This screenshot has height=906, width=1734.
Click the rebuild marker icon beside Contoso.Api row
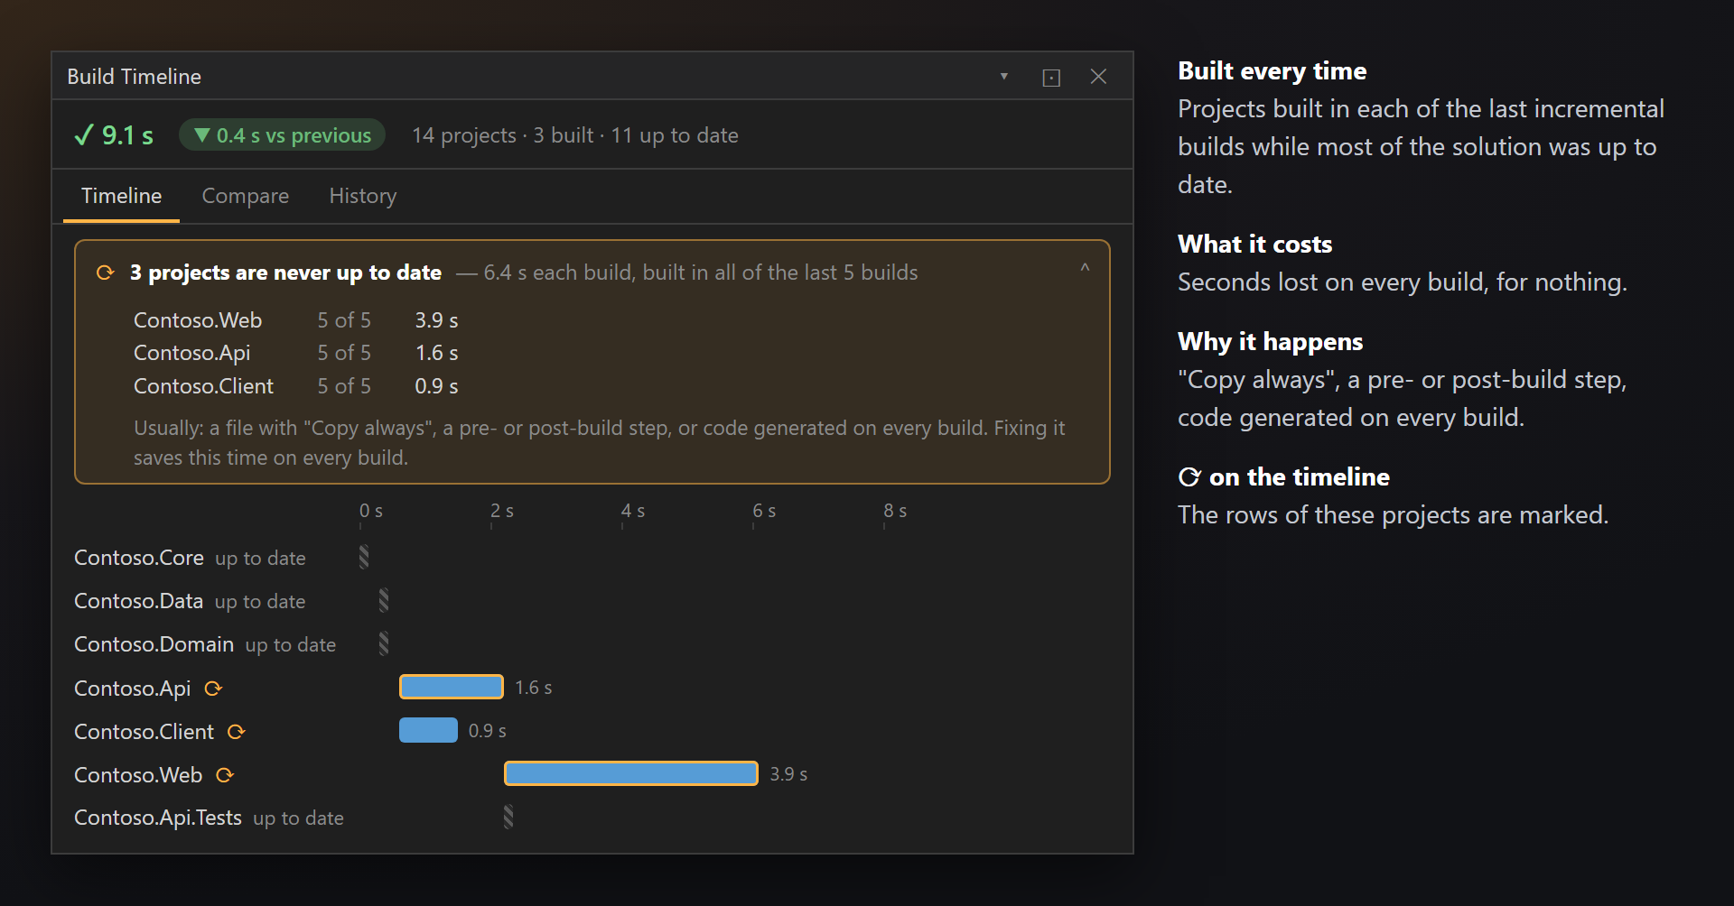pos(213,689)
